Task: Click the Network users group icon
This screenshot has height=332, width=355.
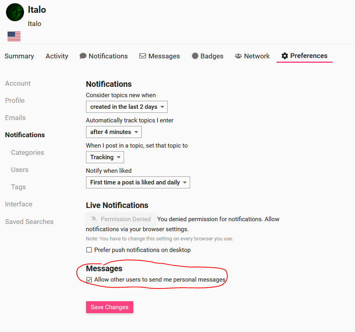Action: tap(238, 56)
